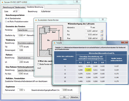This screenshot has width=129, height=101.
Task: Select the 'mit Standardwerten' radio option
Action: 6,18
